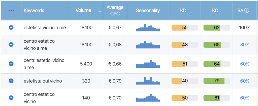Click the SA column info icon
The image size is (258, 106).
247,11
